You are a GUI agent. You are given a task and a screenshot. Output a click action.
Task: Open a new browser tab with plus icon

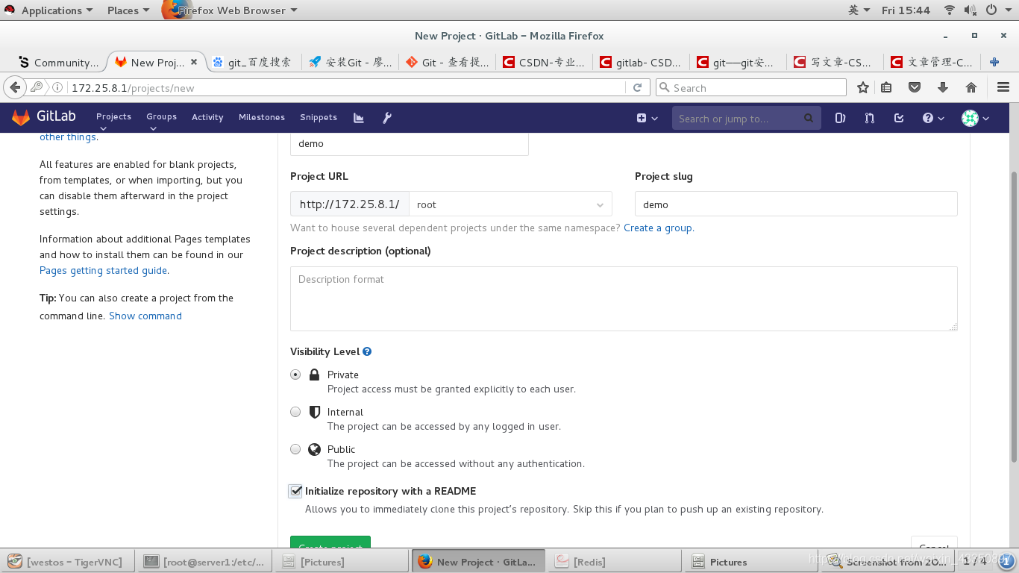[x=994, y=62]
